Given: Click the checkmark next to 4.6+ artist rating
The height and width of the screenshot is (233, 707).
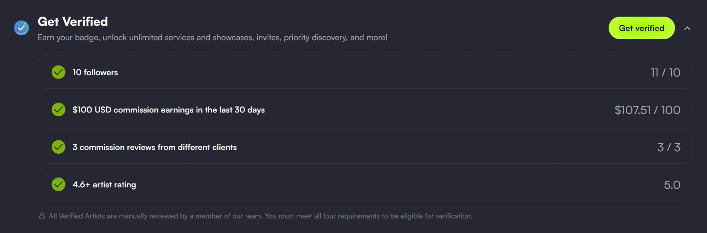Looking at the screenshot, I should tap(59, 185).
